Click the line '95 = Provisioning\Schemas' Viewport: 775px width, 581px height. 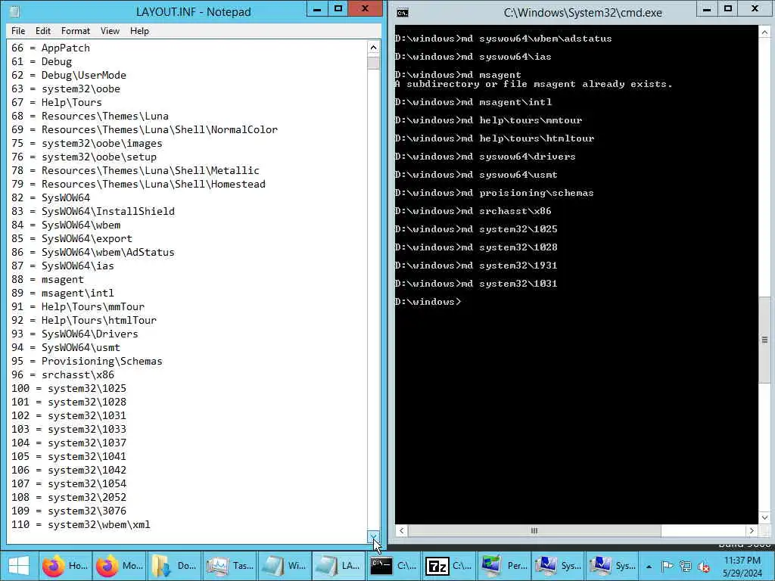pos(86,361)
